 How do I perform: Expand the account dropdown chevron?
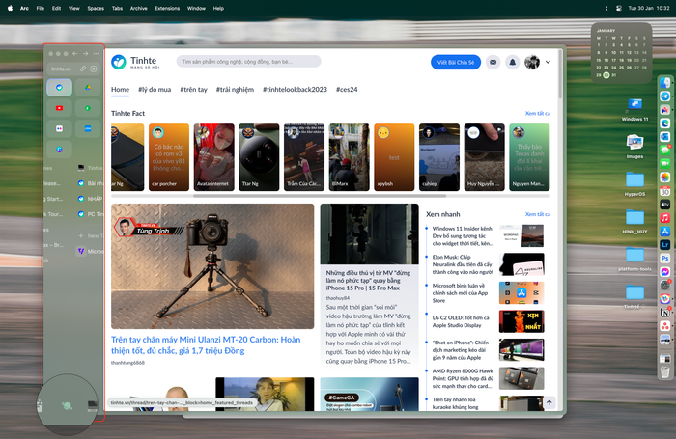(548, 62)
